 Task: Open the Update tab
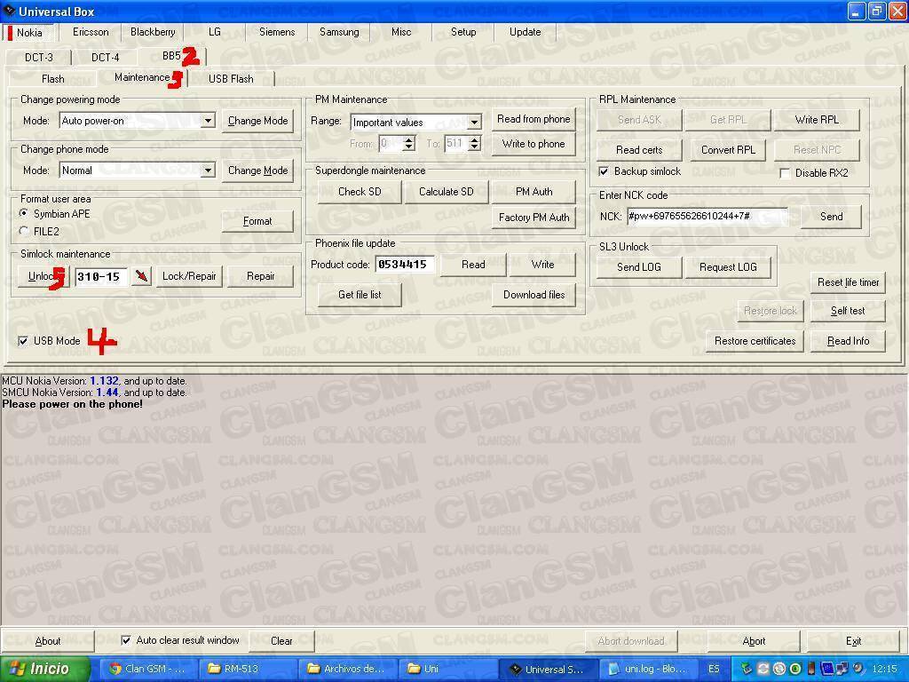526,32
